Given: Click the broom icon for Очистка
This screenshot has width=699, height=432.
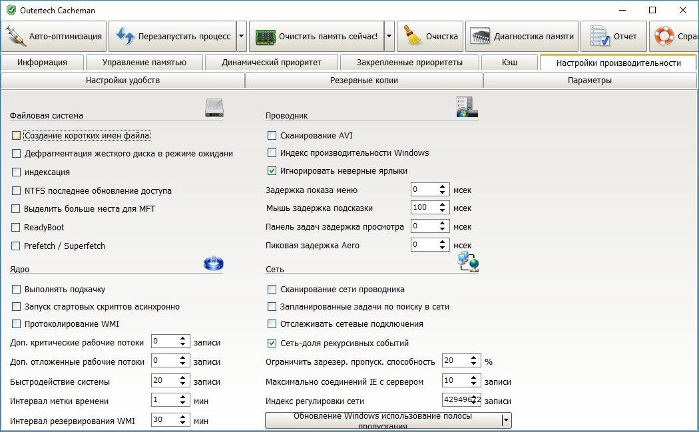Looking at the screenshot, I should pos(412,36).
